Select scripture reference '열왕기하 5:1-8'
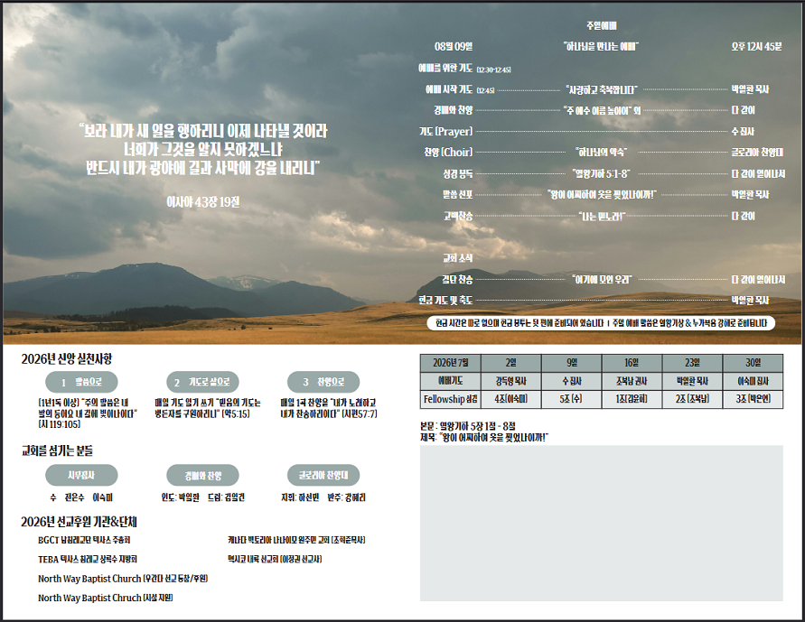 [x=601, y=174]
